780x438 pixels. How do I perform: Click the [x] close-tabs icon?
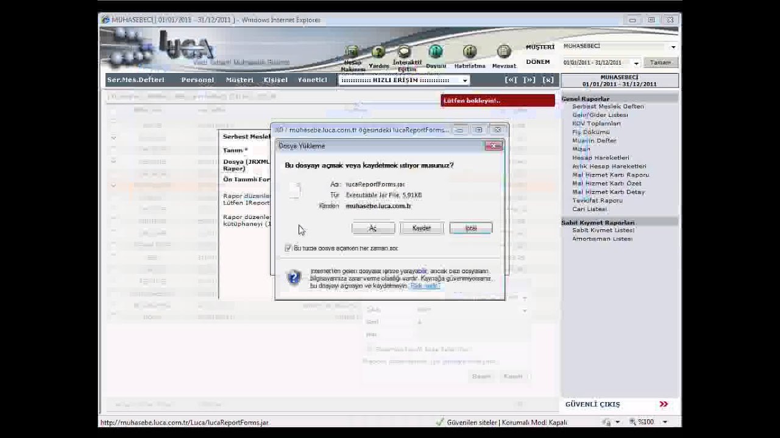tap(548, 80)
